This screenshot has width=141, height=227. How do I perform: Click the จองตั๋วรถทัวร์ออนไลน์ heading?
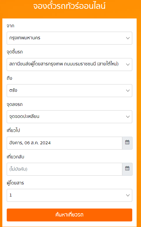tap(69, 6)
